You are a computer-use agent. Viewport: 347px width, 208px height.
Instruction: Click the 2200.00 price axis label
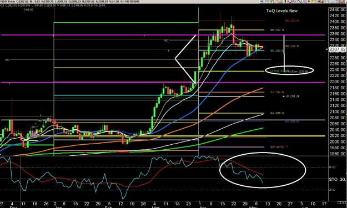click(337, 82)
